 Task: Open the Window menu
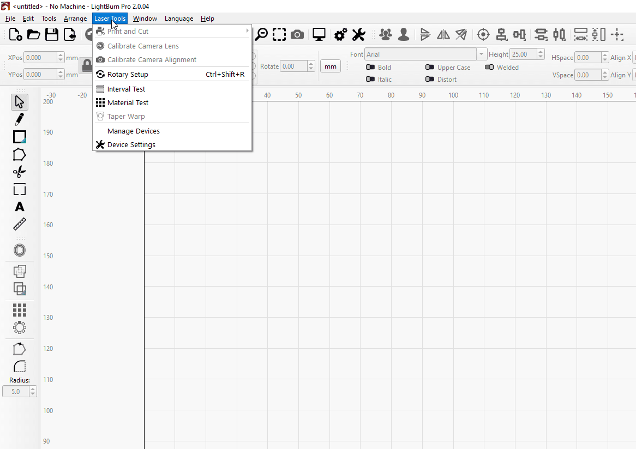click(x=145, y=19)
